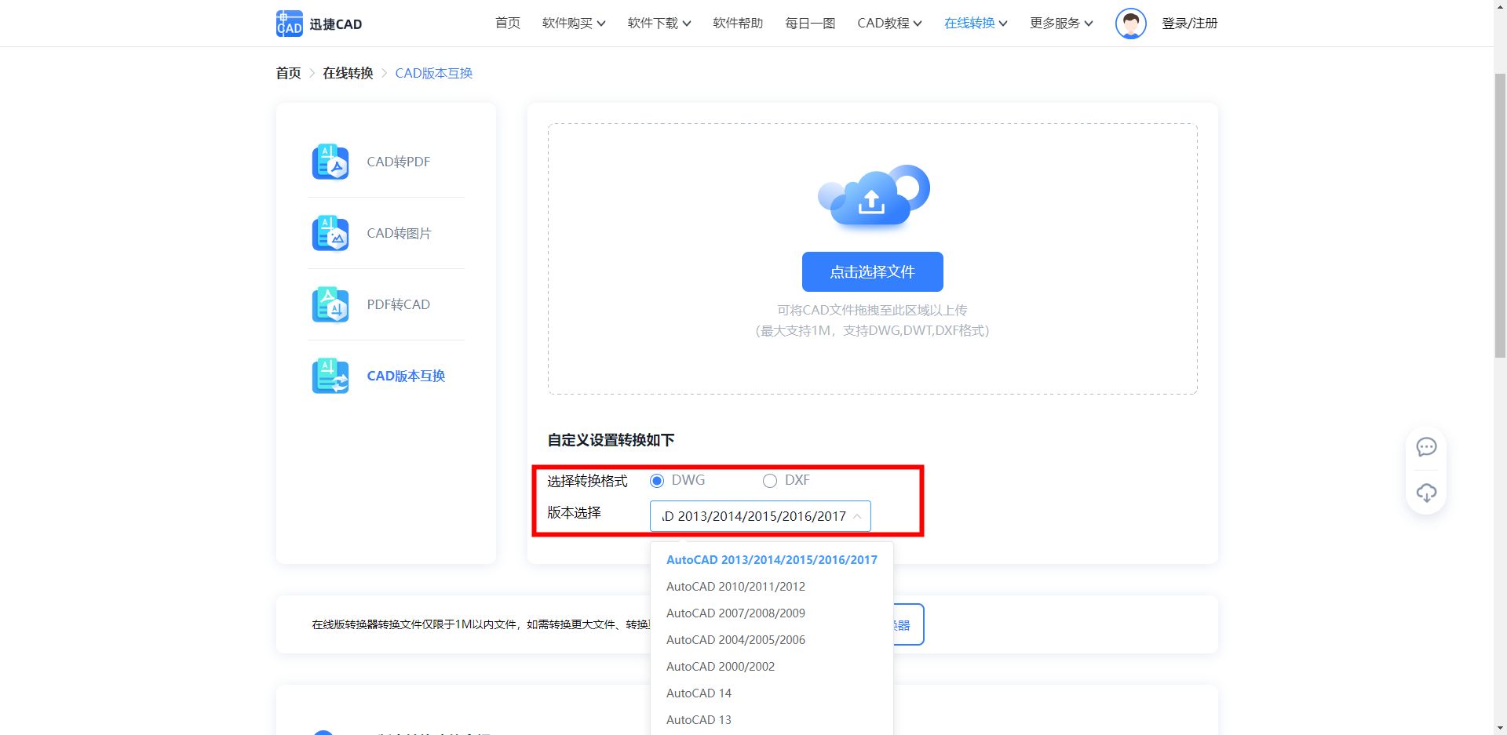Open the PDF转CAD sidebar label

point(399,304)
